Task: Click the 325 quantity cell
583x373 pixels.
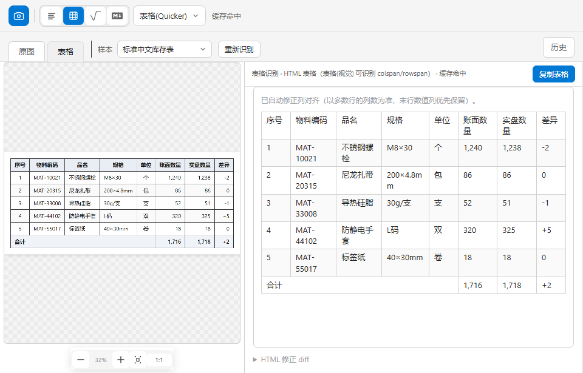Action: [x=517, y=235]
